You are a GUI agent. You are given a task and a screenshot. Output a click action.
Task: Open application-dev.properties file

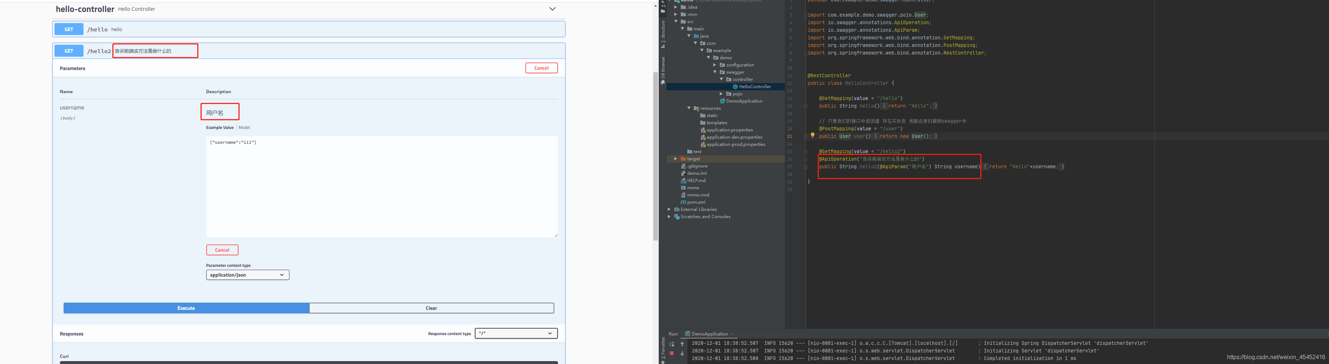[731, 137]
